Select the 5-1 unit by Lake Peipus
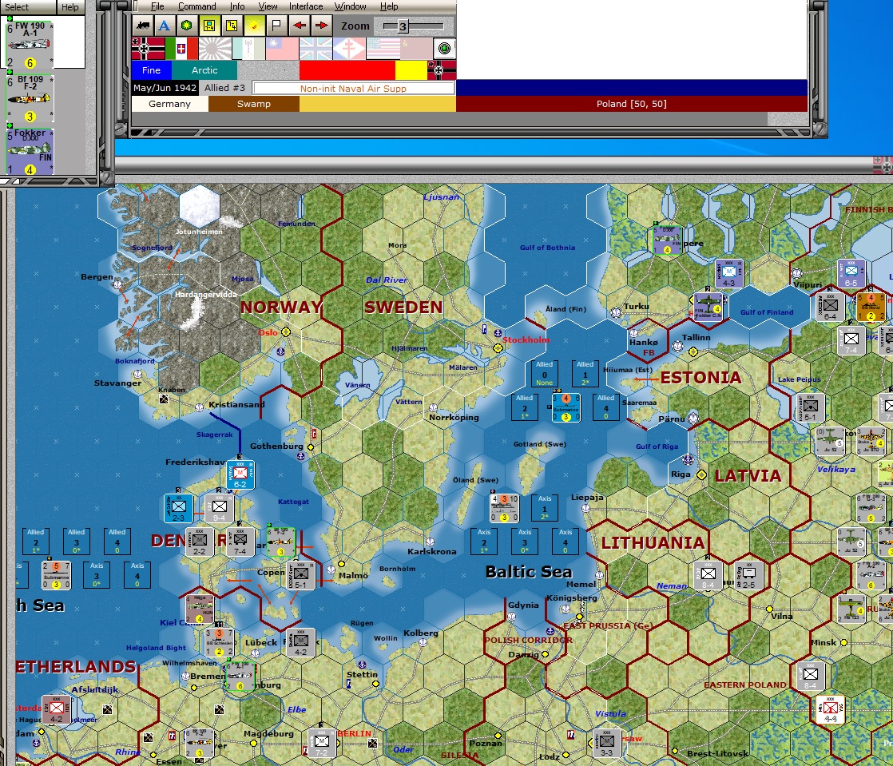This screenshot has width=893, height=766. (x=811, y=408)
